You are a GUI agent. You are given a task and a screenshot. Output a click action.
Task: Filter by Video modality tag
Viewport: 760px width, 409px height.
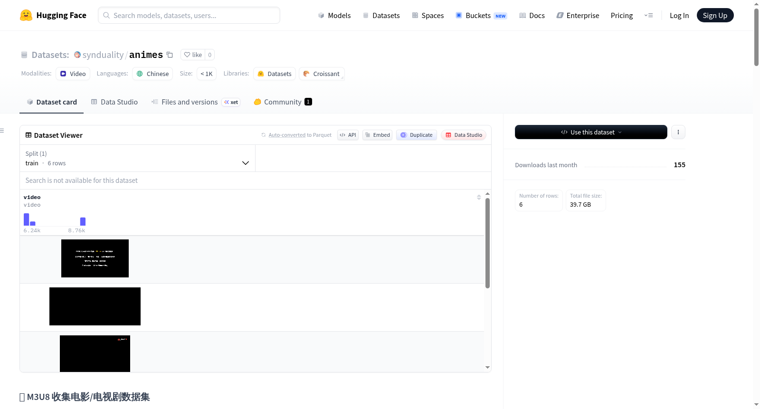click(73, 74)
